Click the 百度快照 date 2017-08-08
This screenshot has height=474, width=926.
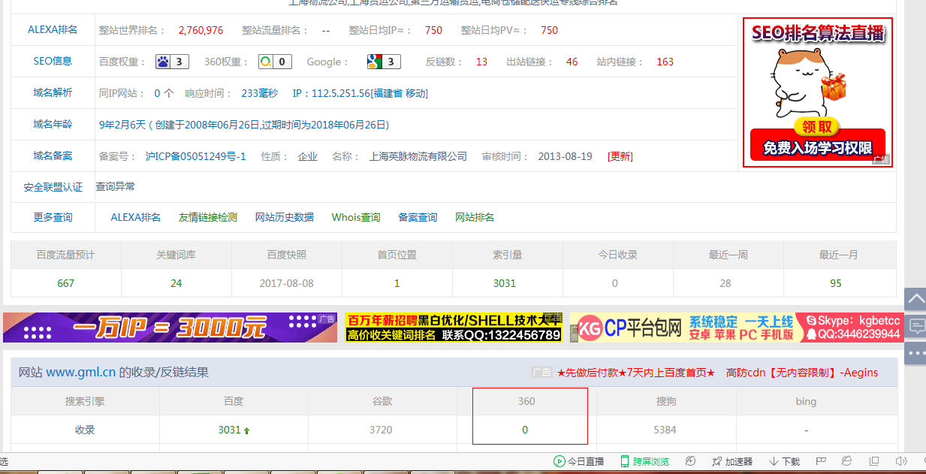pyautogui.click(x=286, y=283)
